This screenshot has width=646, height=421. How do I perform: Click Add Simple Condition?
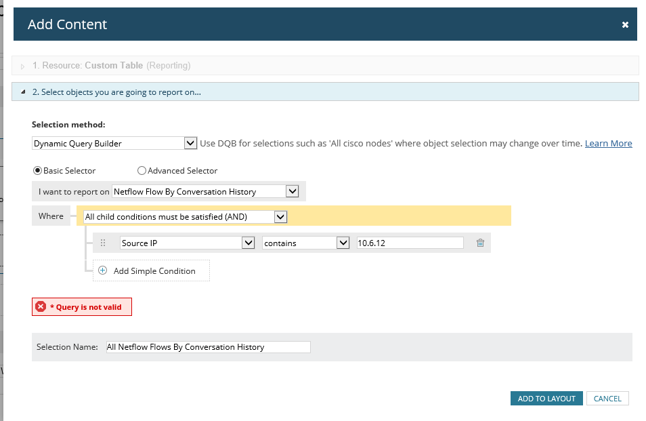(x=151, y=270)
